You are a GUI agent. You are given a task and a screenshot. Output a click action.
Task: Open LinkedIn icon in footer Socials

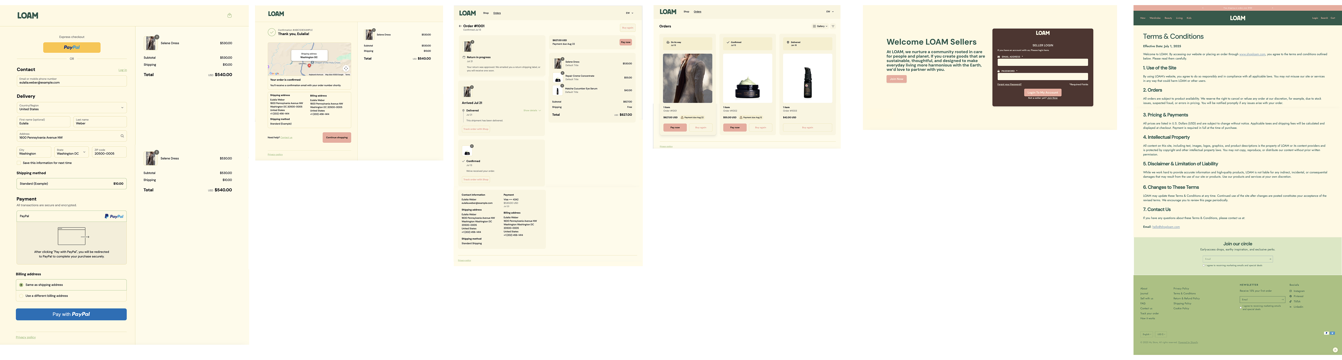click(x=1290, y=307)
